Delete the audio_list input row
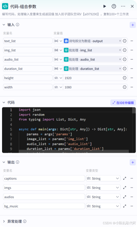Viewport: 137px width, 227px height. click(132, 60)
